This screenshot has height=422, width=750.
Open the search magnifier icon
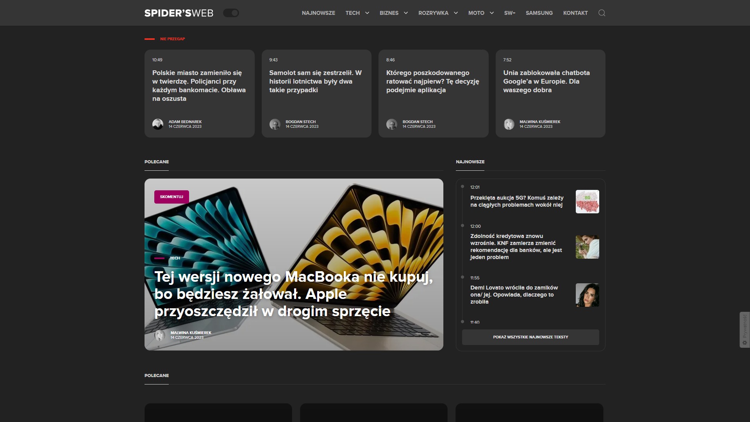click(602, 13)
